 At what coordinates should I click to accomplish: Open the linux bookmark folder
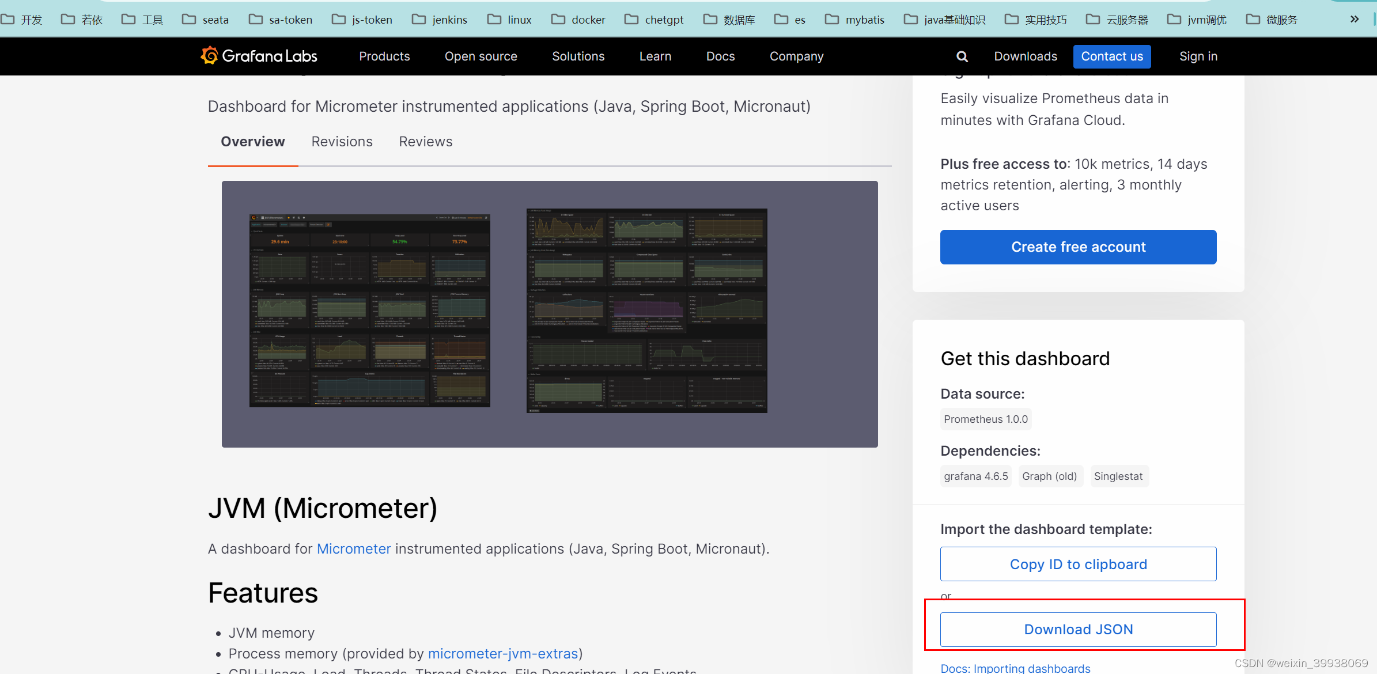click(x=509, y=20)
